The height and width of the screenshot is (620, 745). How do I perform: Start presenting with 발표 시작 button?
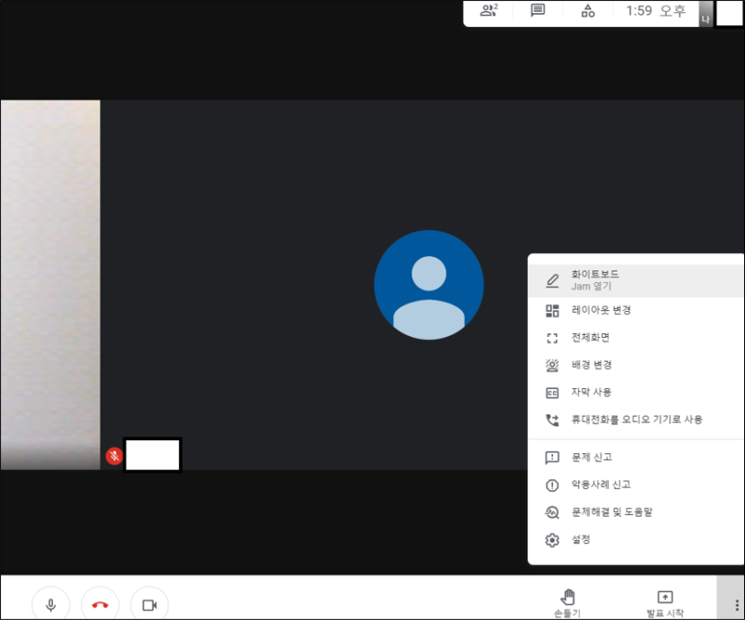coord(665,603)
